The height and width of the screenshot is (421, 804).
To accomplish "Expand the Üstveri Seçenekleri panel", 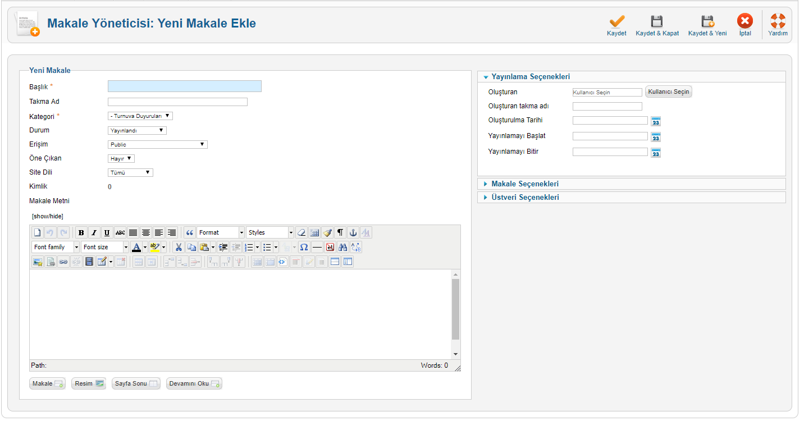I will pyautogui.click(x=524, y=198).
